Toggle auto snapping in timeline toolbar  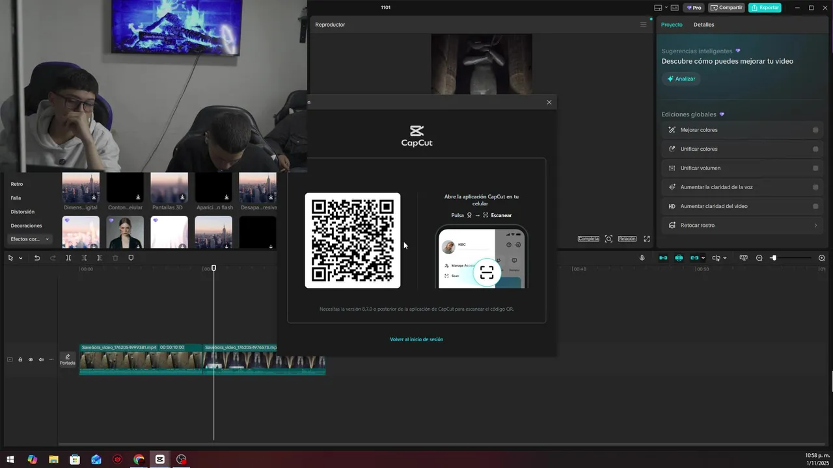[x=679, y=258]
